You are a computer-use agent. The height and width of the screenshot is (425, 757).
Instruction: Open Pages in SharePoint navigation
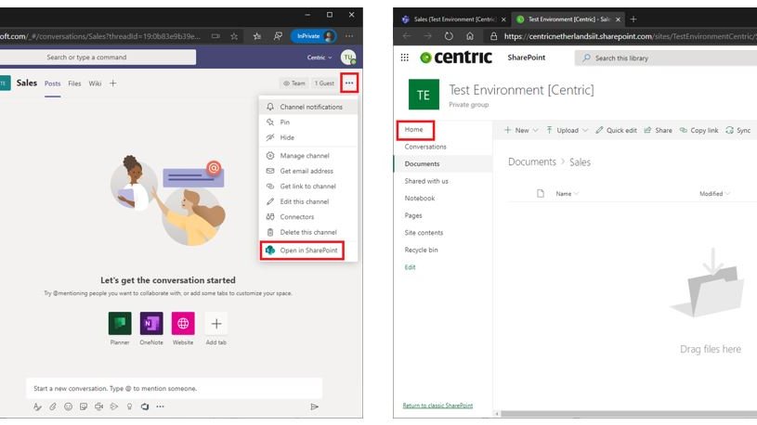413,215
